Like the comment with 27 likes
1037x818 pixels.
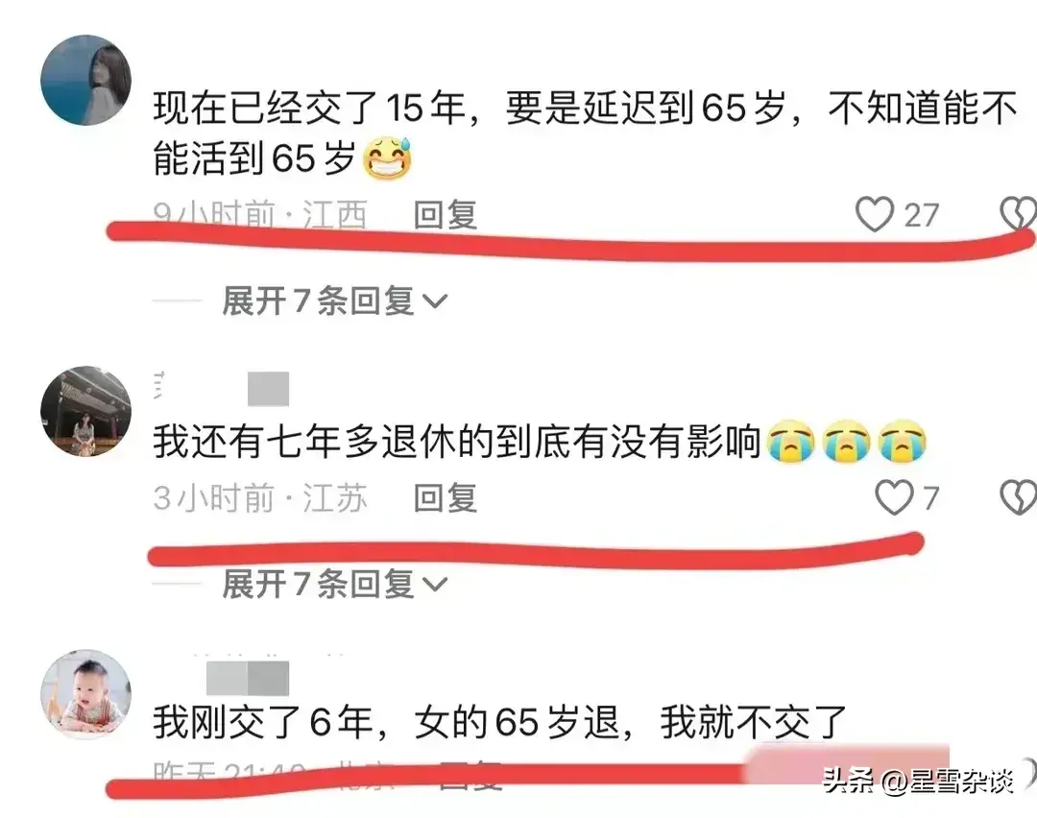point(875,214)
